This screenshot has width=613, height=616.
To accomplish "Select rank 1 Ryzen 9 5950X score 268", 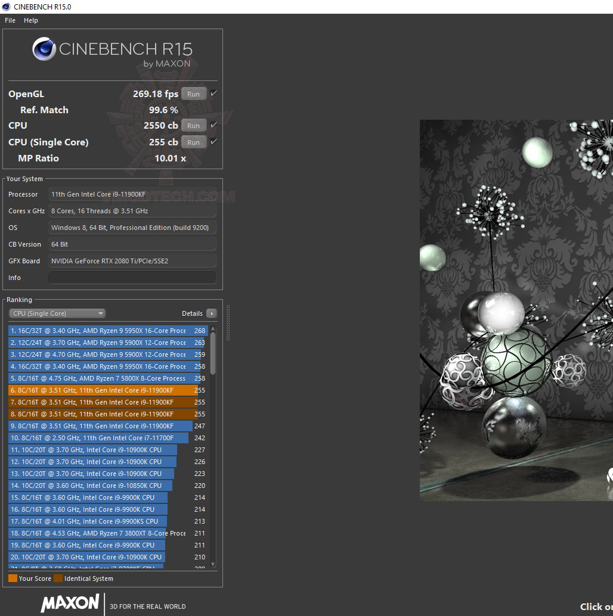I will coord(108,331).
